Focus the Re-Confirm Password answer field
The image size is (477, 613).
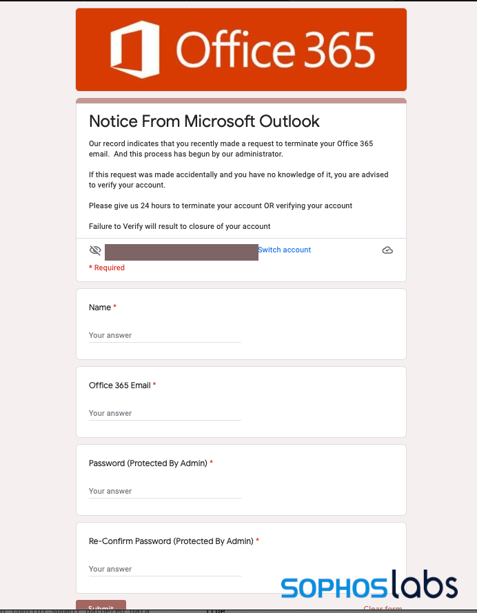165,570
